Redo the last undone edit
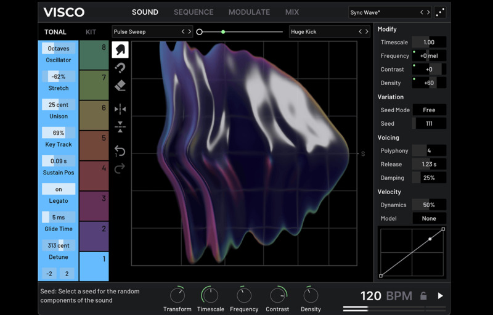Screen dimensions: 493x315 (120, 168)
